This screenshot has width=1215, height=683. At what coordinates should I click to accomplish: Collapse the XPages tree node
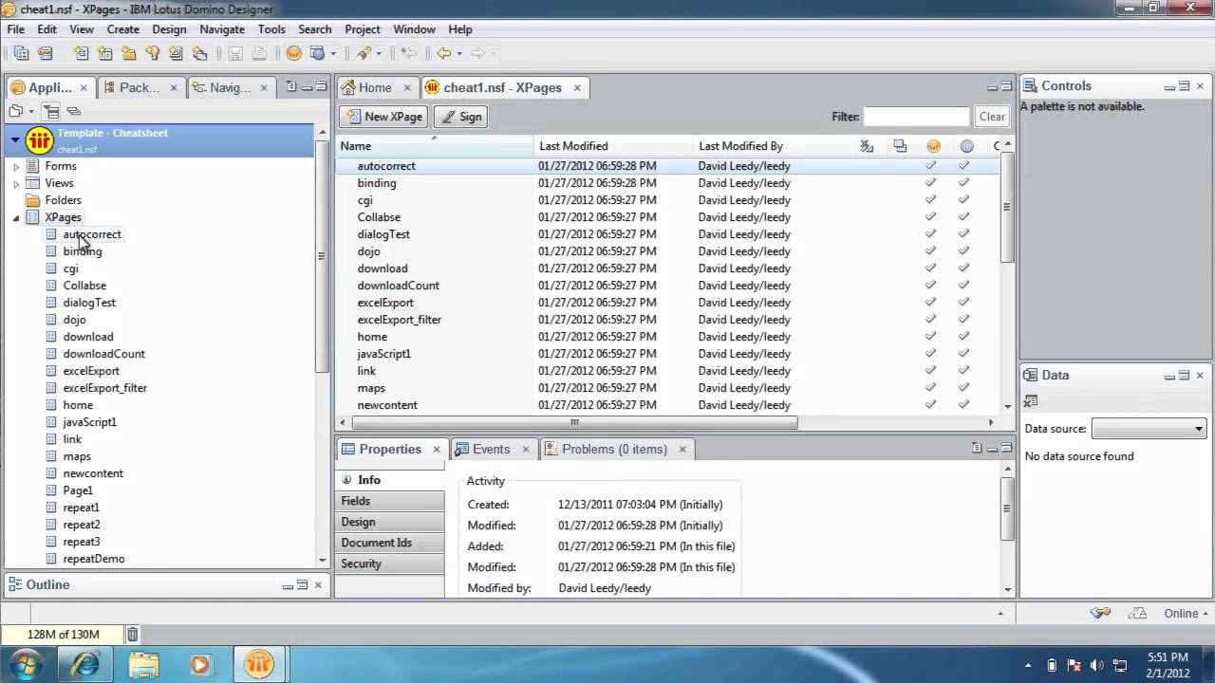point(16,218)
